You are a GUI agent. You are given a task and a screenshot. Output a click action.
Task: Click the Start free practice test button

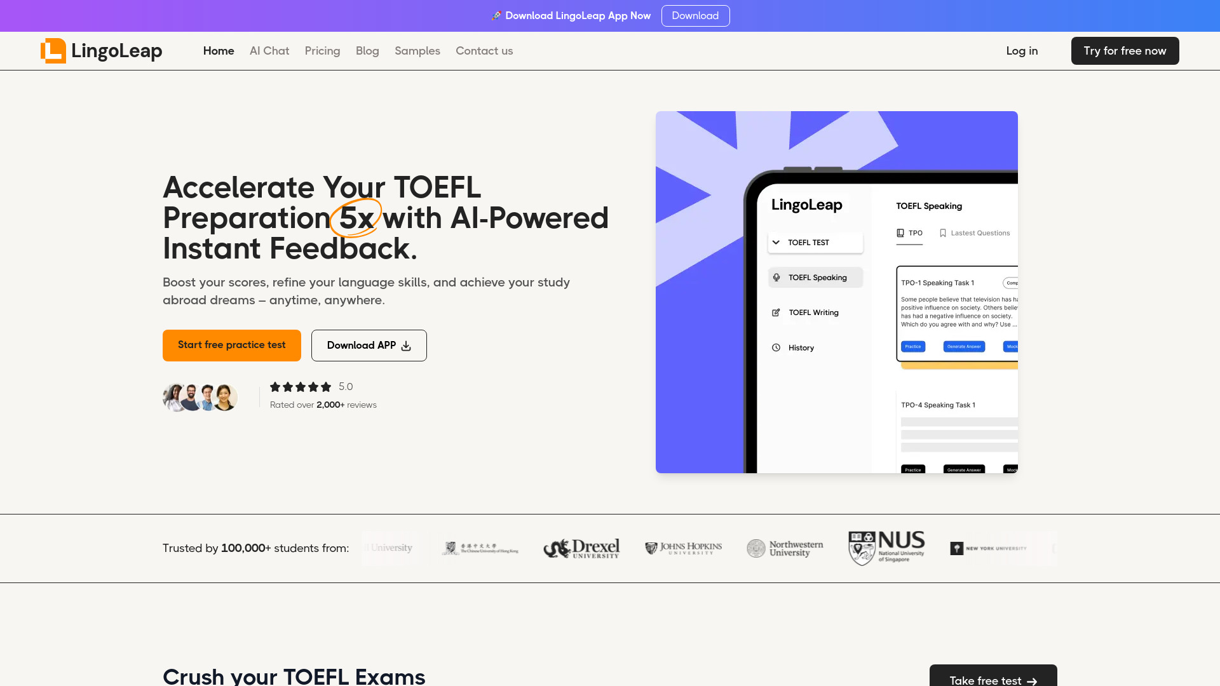coord(231,345)
